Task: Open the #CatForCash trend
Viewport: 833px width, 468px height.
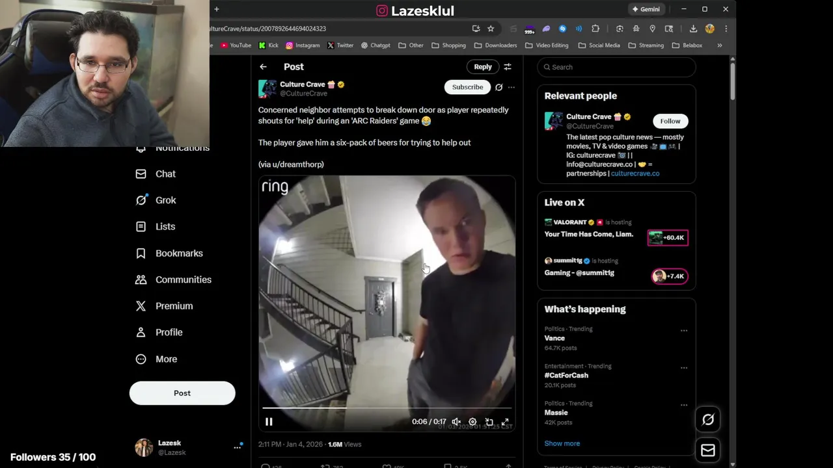Action: [x=566, y=375]
